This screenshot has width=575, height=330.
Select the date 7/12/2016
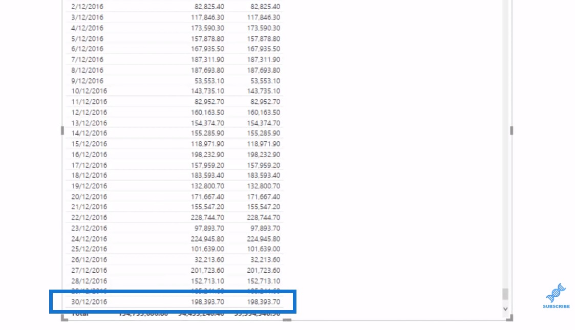click(x=87, y=59)
